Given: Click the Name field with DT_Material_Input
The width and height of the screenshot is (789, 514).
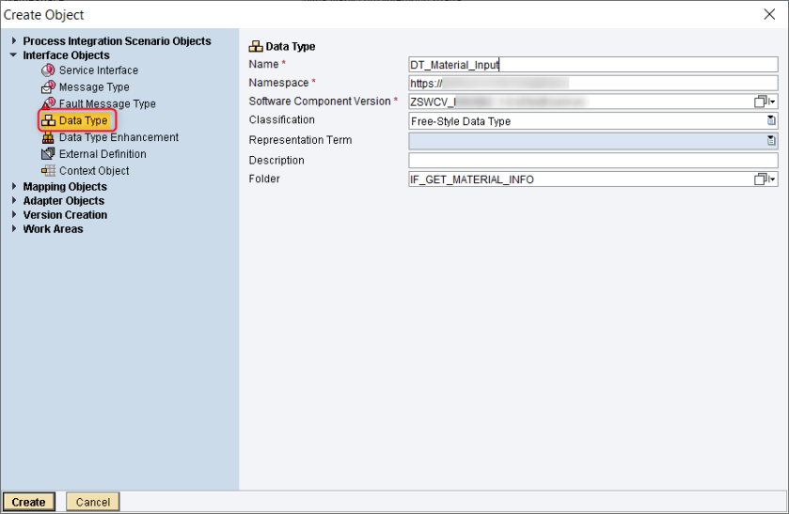Looking at the screenshot, I should pos(592,65).
